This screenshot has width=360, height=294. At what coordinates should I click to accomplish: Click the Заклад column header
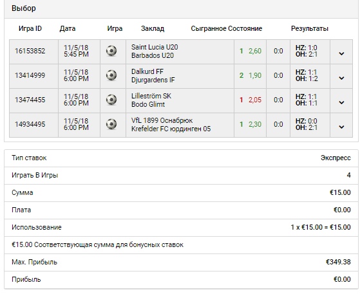coord(153,29)
